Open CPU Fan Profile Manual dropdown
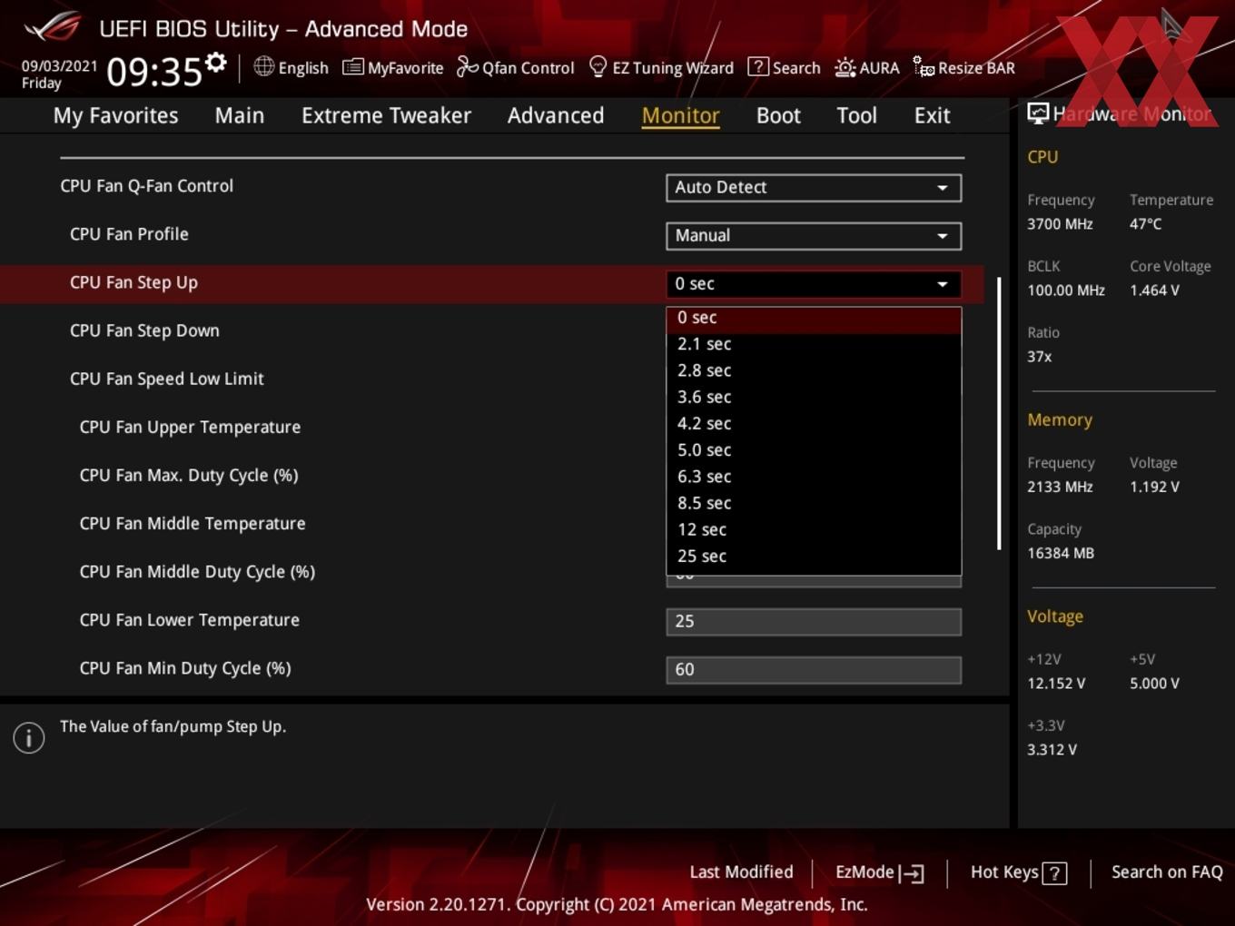 click(x=814, y=235)
